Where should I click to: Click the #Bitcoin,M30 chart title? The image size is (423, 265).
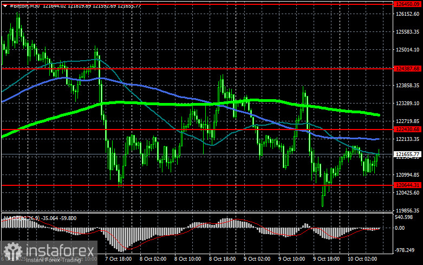pyautogui.click(x=24, y=6)
